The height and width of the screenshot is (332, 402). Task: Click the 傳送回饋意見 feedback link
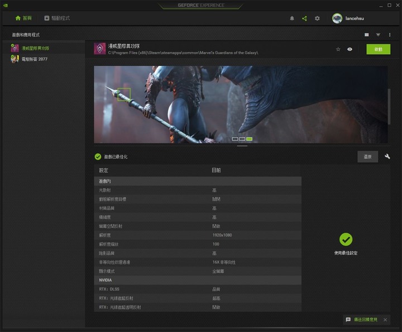click(366, 320)
